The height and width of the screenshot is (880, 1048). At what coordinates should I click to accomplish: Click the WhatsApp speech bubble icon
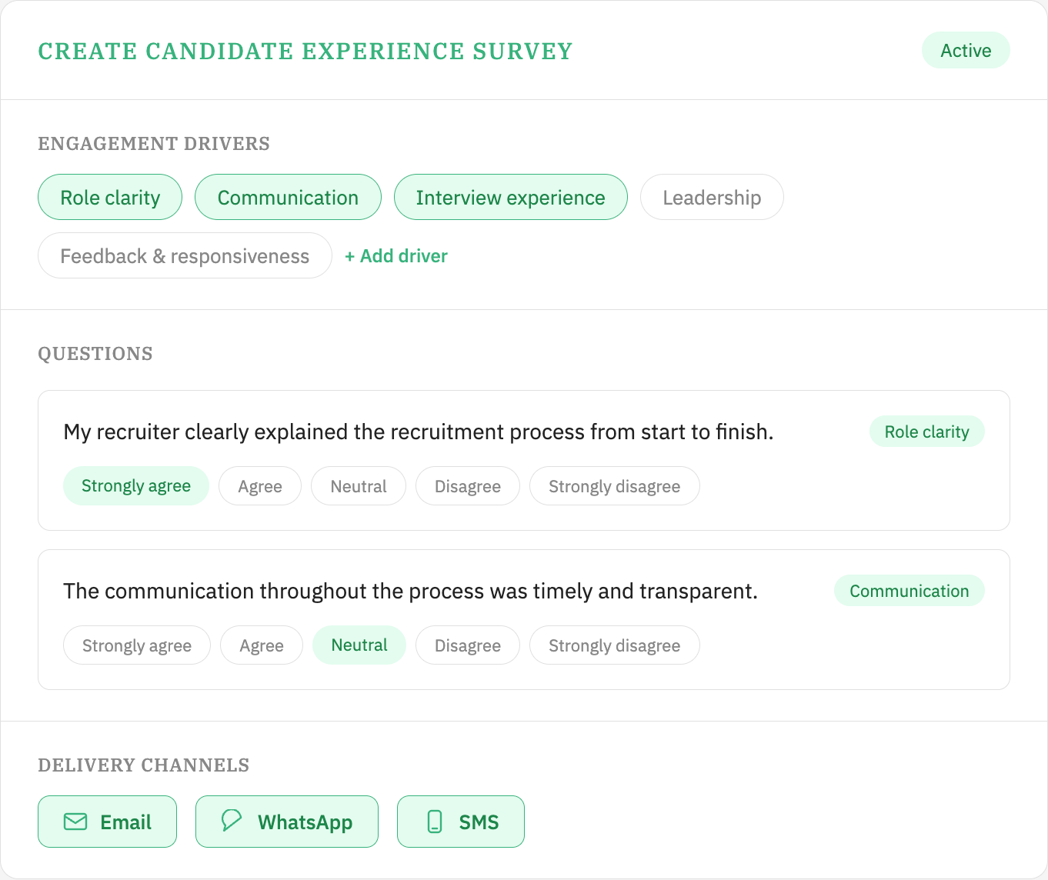pos(230,822)
